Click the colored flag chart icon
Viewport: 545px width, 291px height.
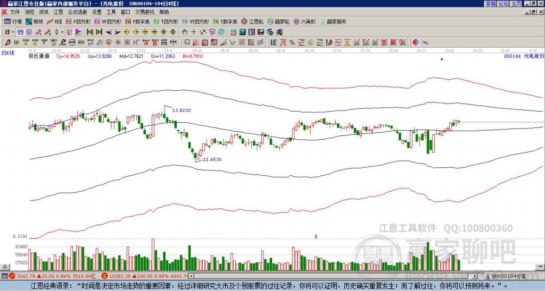pos(79,32)
